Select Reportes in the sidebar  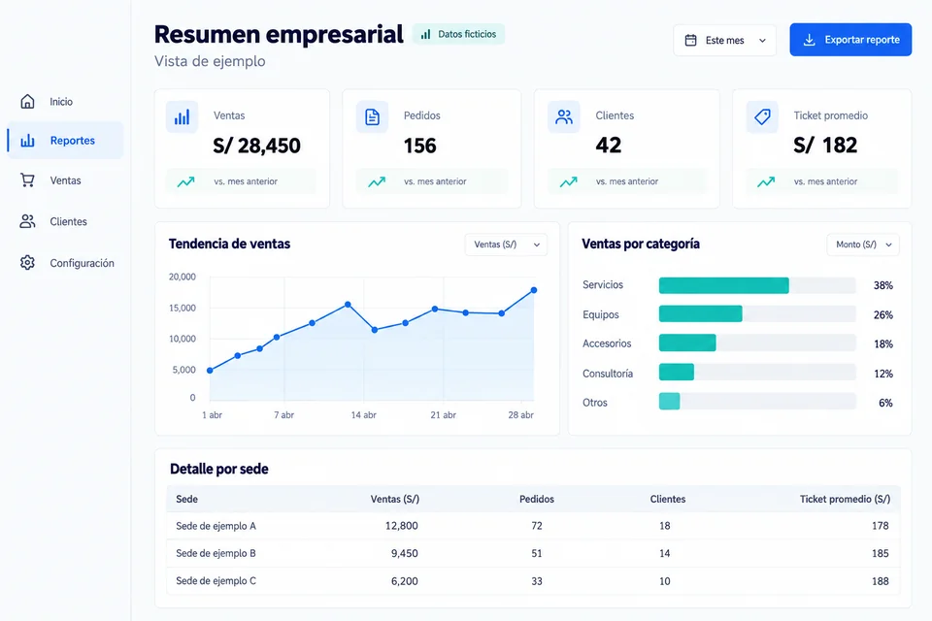(x=65, y=141)
